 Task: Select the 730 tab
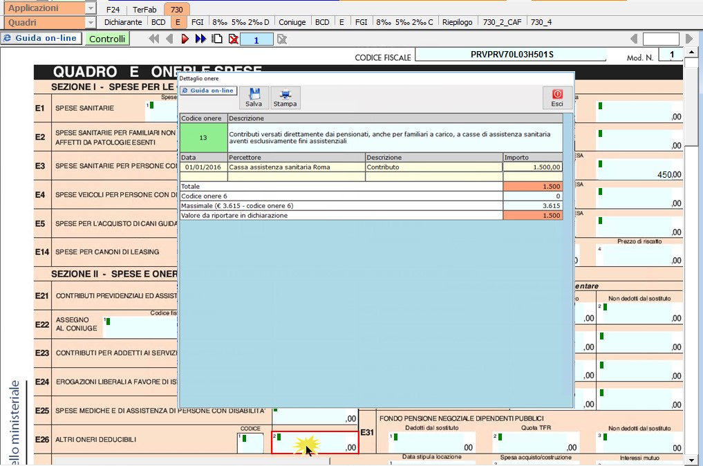pyautogui.click(x=177, y=10)
